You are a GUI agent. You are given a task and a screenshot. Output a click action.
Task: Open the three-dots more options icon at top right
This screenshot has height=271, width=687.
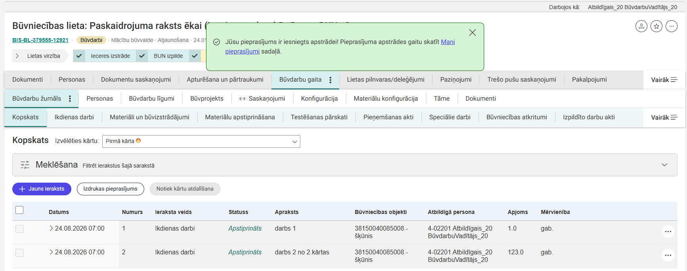pos(671,26)
